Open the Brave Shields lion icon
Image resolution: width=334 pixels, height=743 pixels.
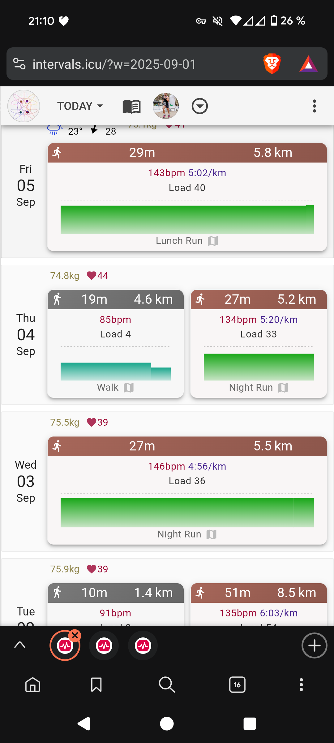pos(272,64)
